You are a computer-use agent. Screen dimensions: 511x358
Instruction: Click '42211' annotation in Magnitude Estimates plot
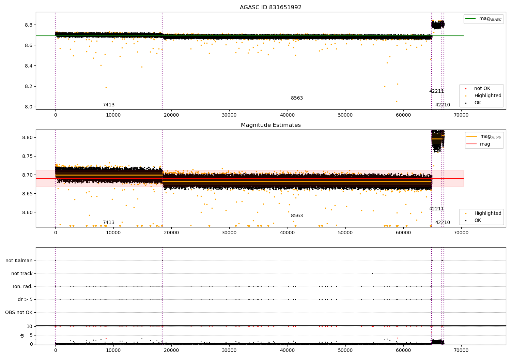tap(436, 209)
